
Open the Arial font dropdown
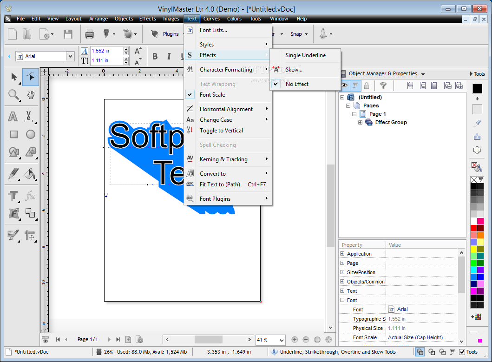[x=70, y=56]
